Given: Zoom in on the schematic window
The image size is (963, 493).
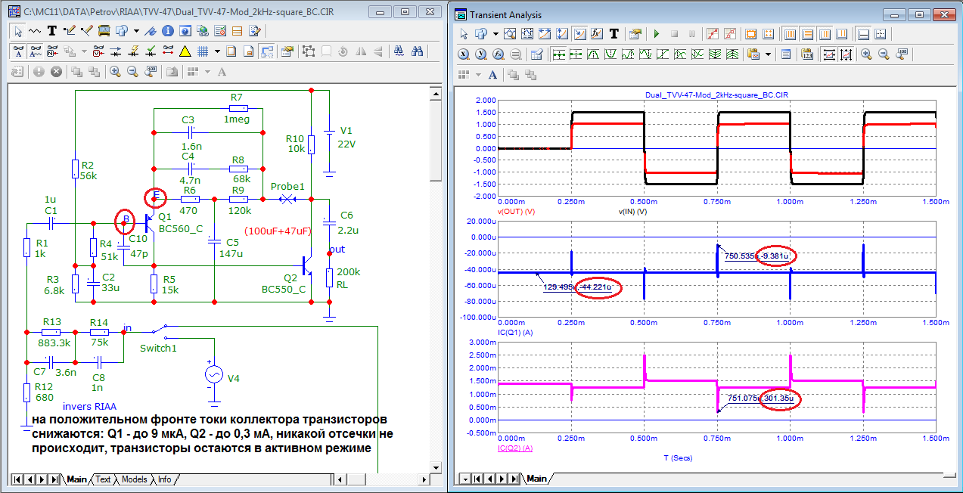Looking at the screenshot, I should [115, 72].
